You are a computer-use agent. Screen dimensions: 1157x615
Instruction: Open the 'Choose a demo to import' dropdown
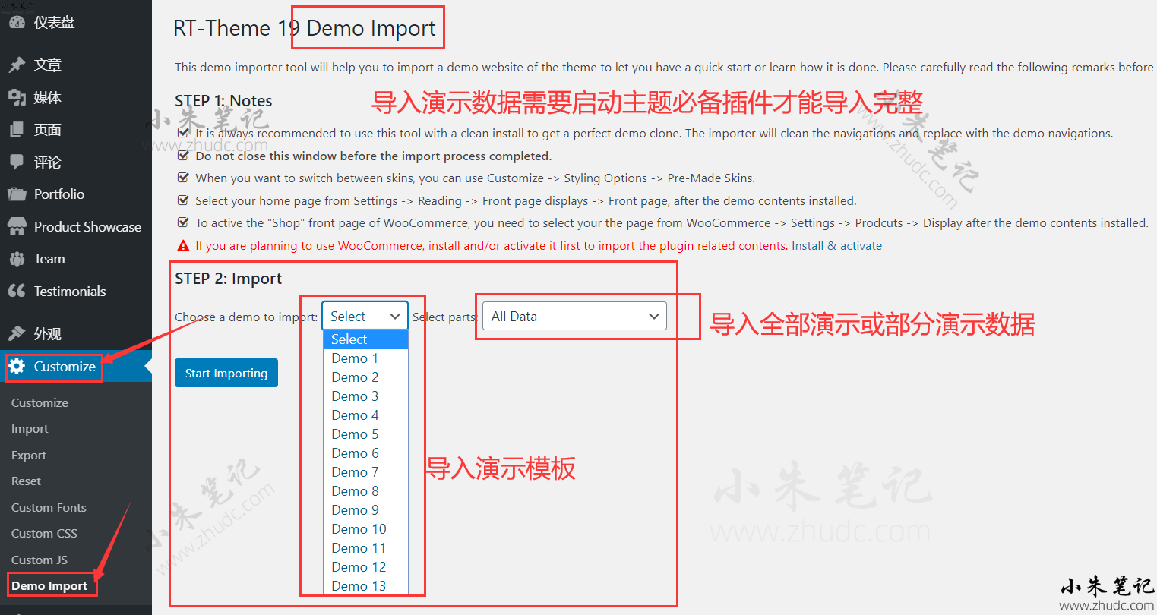(365, 317)
